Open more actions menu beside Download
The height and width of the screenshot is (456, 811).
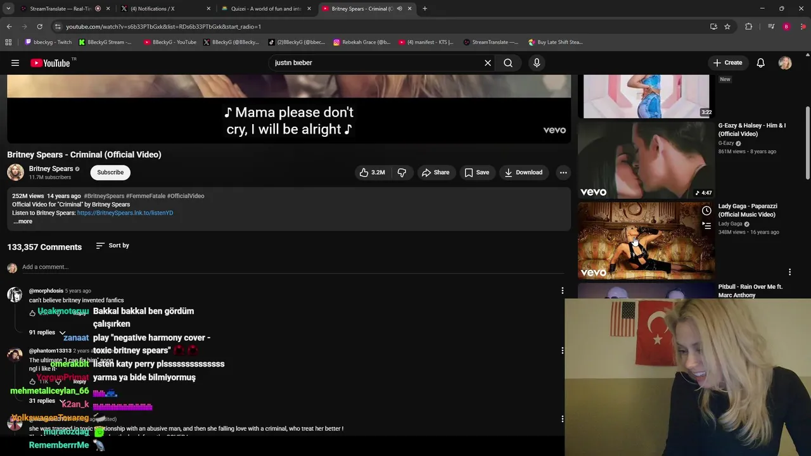coord(563,172)
